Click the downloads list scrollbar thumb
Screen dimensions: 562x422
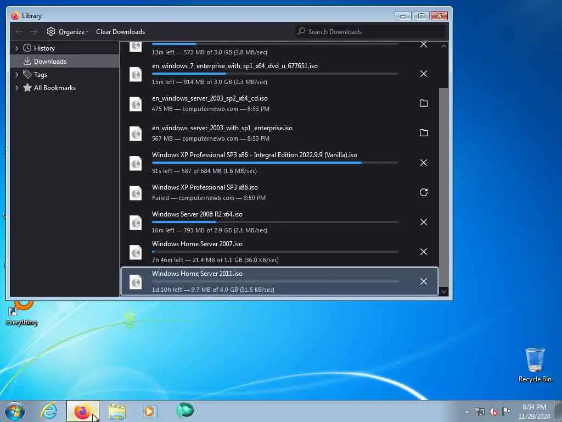[443, 187]
